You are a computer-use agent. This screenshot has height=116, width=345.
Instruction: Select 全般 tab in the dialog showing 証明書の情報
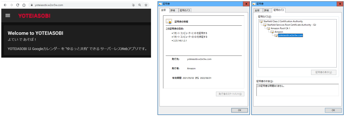tap(164, 10)
